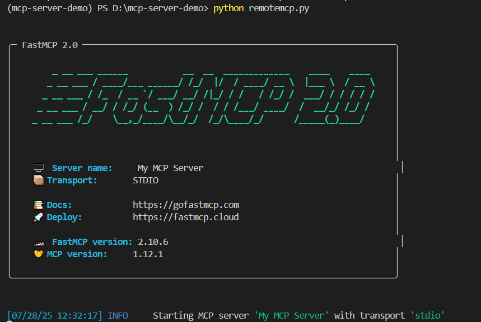This screenshot has height=322, width=481.
Task: Click the handshake icon beside MCP version
Action: (38, 254)
